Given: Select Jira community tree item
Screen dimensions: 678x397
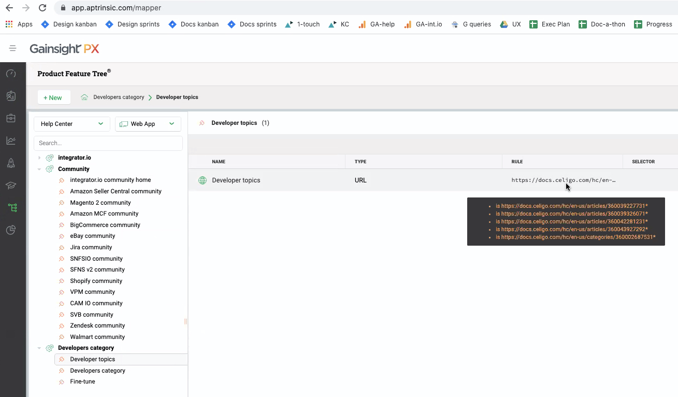Looking at the screenshot, I should pyautogui.click(x=91, y=247).
